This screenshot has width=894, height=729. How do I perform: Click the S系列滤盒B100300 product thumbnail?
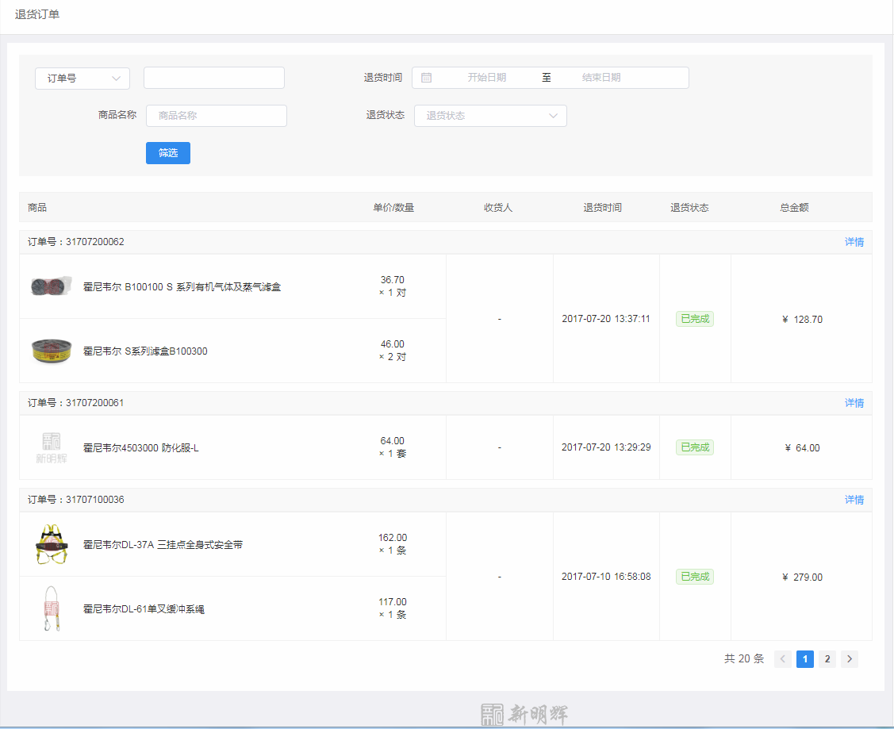[52, 351]
